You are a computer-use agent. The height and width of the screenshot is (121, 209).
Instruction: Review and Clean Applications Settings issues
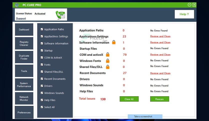[x=160, y=36]
